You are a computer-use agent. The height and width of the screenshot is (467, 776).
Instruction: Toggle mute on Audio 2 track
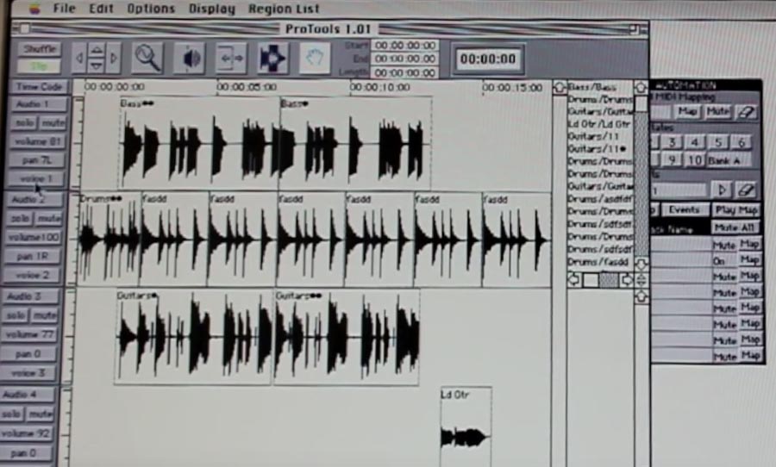(x=48, y=218)
